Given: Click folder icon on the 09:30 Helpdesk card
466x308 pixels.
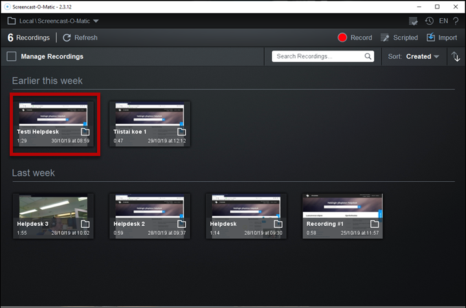Looking at the screenshot, I should pos(278,224).
